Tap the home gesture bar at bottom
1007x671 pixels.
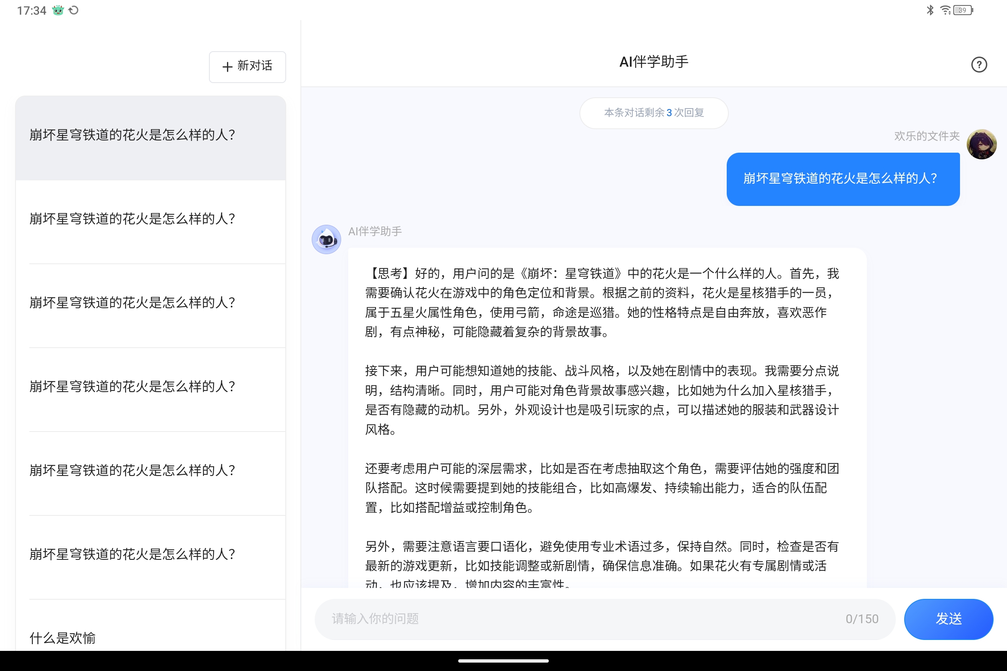[503, 661]
